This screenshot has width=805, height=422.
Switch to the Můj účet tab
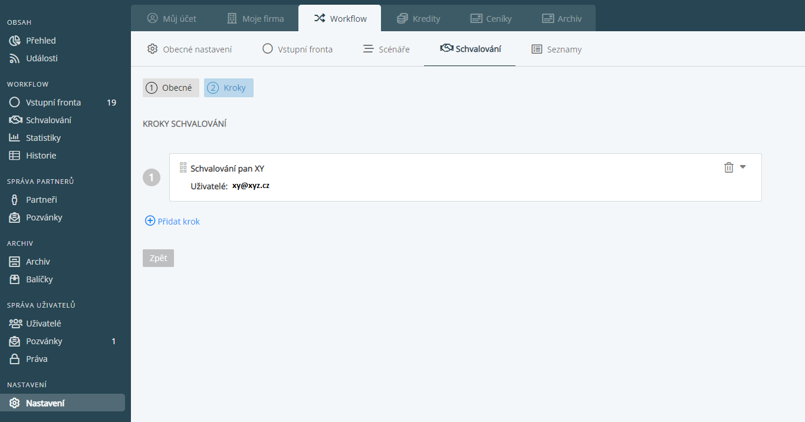pos(172,18)
